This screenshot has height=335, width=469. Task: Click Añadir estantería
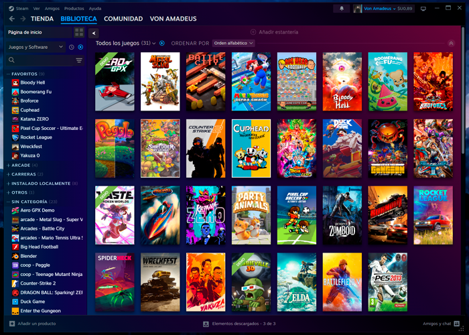pyautogui.click(x=274, y=32)
